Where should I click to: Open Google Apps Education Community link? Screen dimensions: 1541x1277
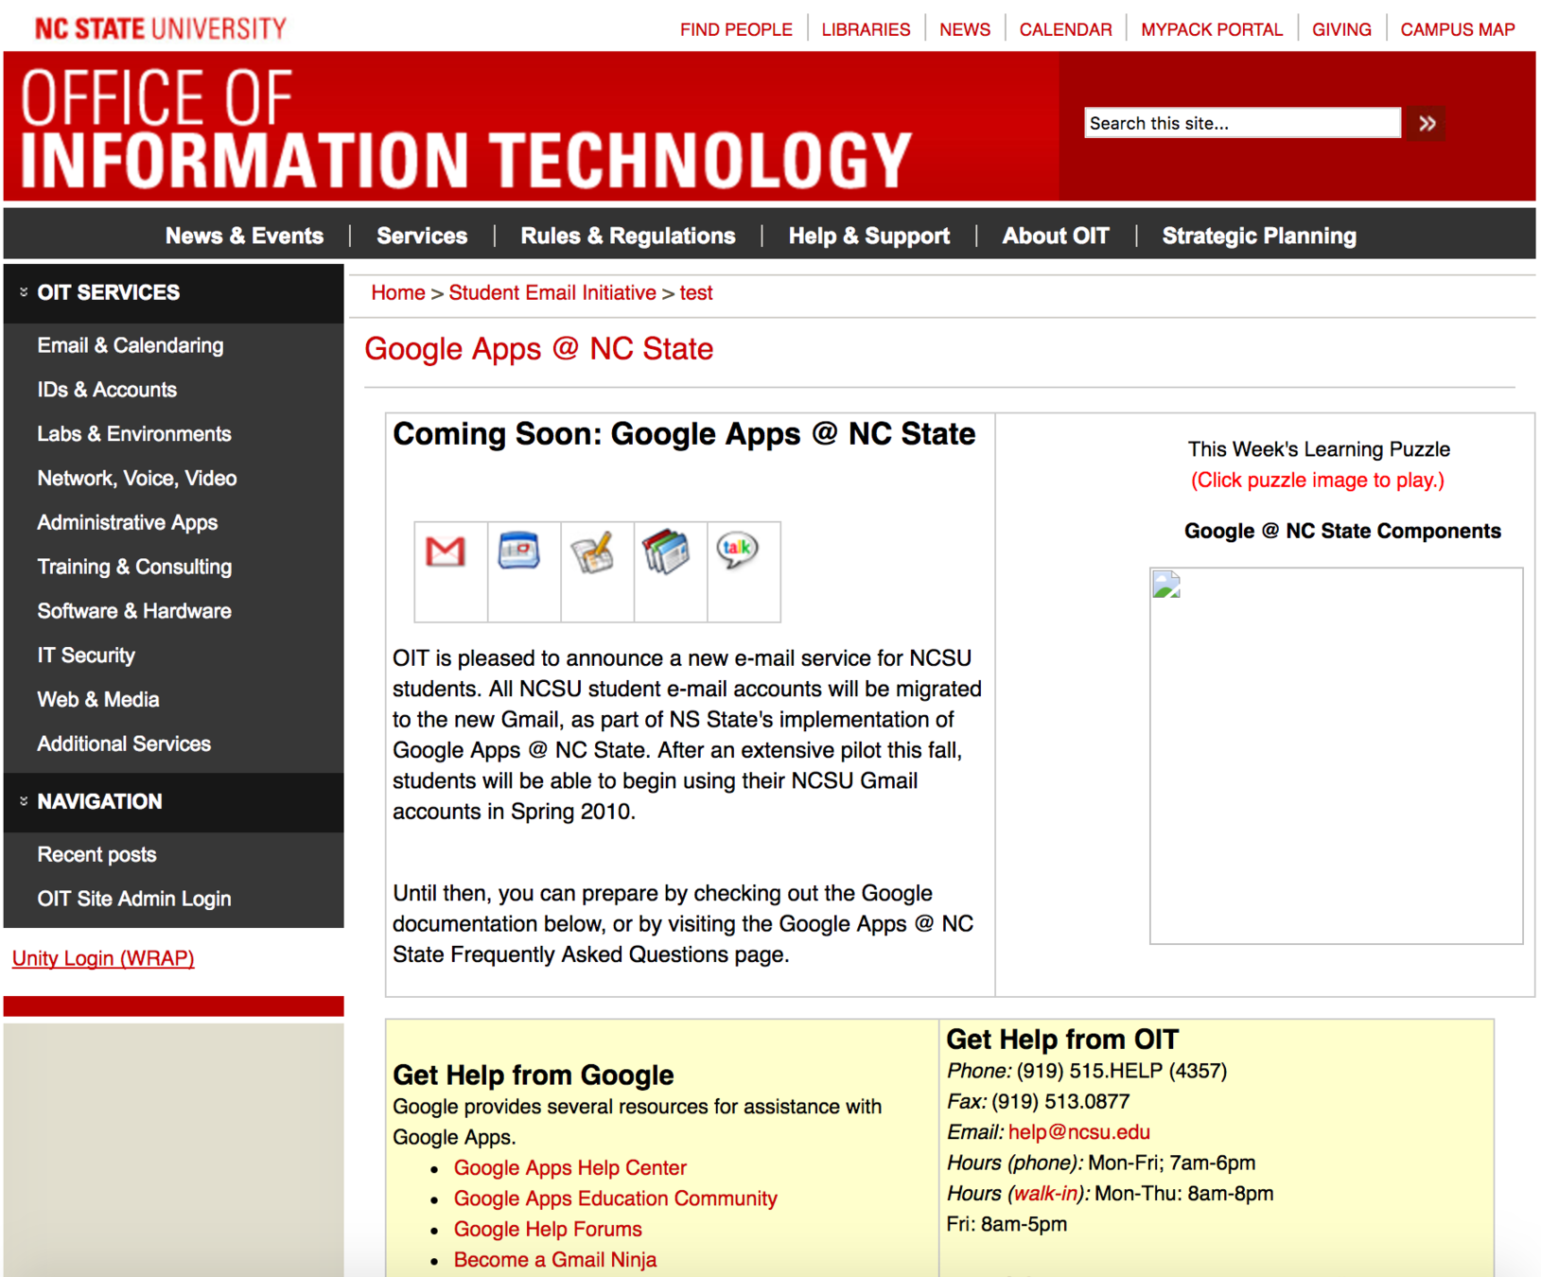pyautogui.click(x=616, y=1198)
